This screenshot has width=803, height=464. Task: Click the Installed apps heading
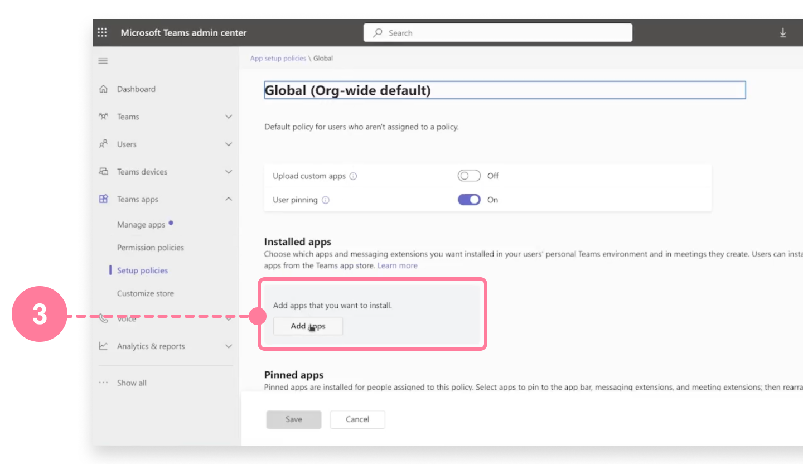298,241
